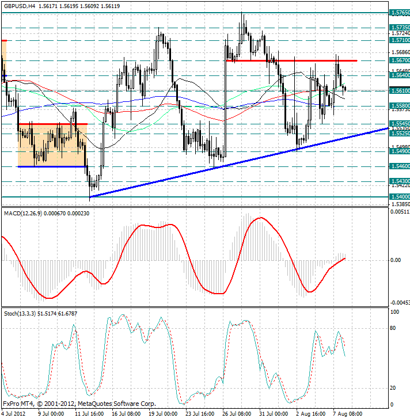Select the 19 Jul 00:00 time marker
This screenshot has width=410, height=418.
(x=164, y=413)
